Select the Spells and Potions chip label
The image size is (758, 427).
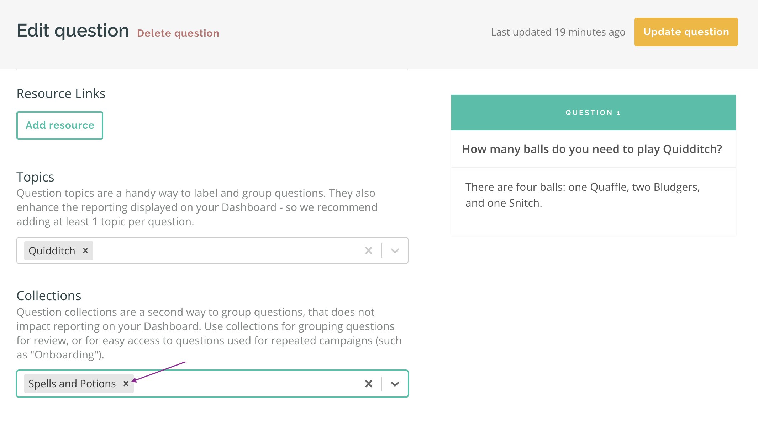coord(72,384)
